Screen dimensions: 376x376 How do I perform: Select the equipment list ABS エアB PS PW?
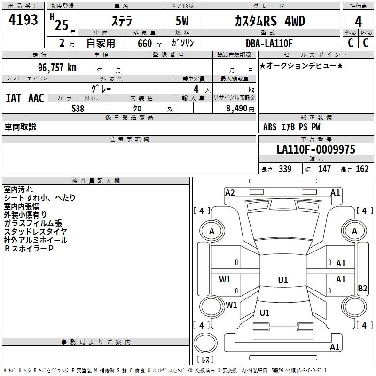(x=291, y=127)
